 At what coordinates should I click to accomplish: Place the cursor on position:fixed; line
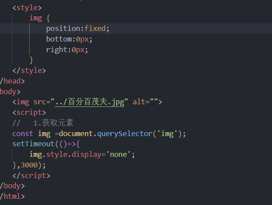click(x=78, y=29)
